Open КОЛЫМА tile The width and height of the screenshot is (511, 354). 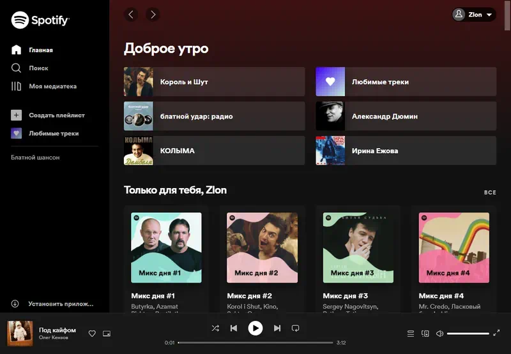pyautogui.click(x=214, y=151)
